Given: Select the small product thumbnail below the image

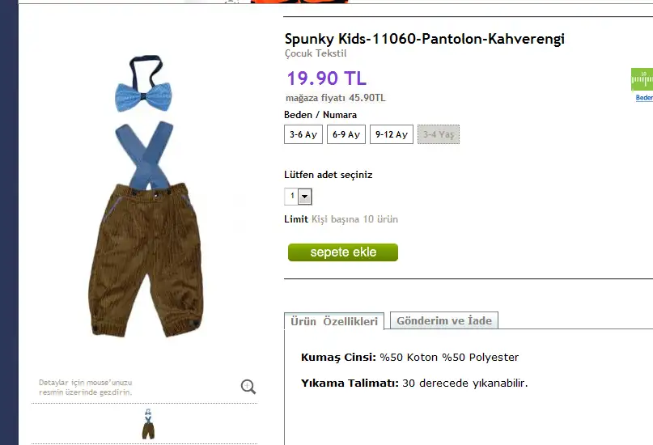Looking at the screenshot, I should click(148, 424).
